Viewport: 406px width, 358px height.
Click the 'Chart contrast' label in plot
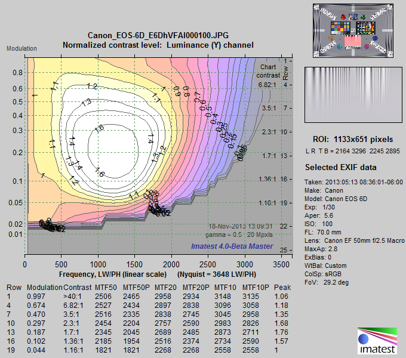(268, 71)
